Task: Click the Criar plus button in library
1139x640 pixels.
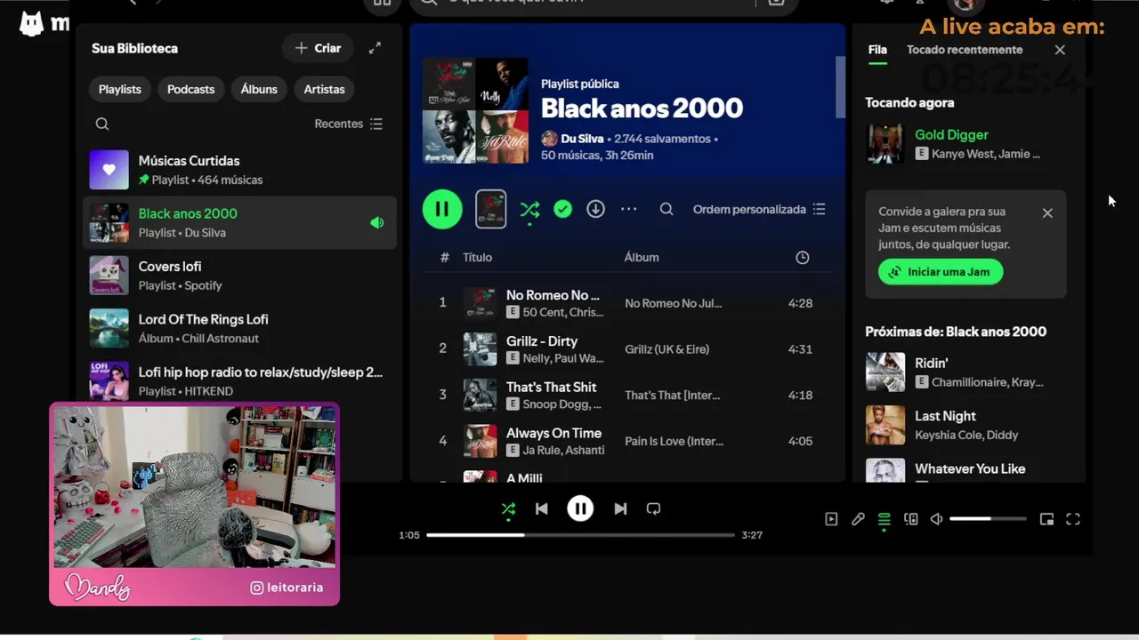Action: (x=318, y=48)
